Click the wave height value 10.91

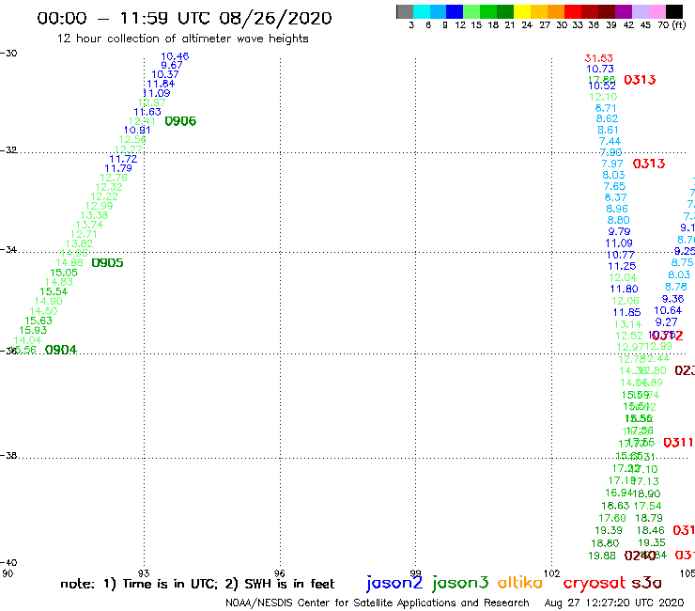[x=137, y=131]
